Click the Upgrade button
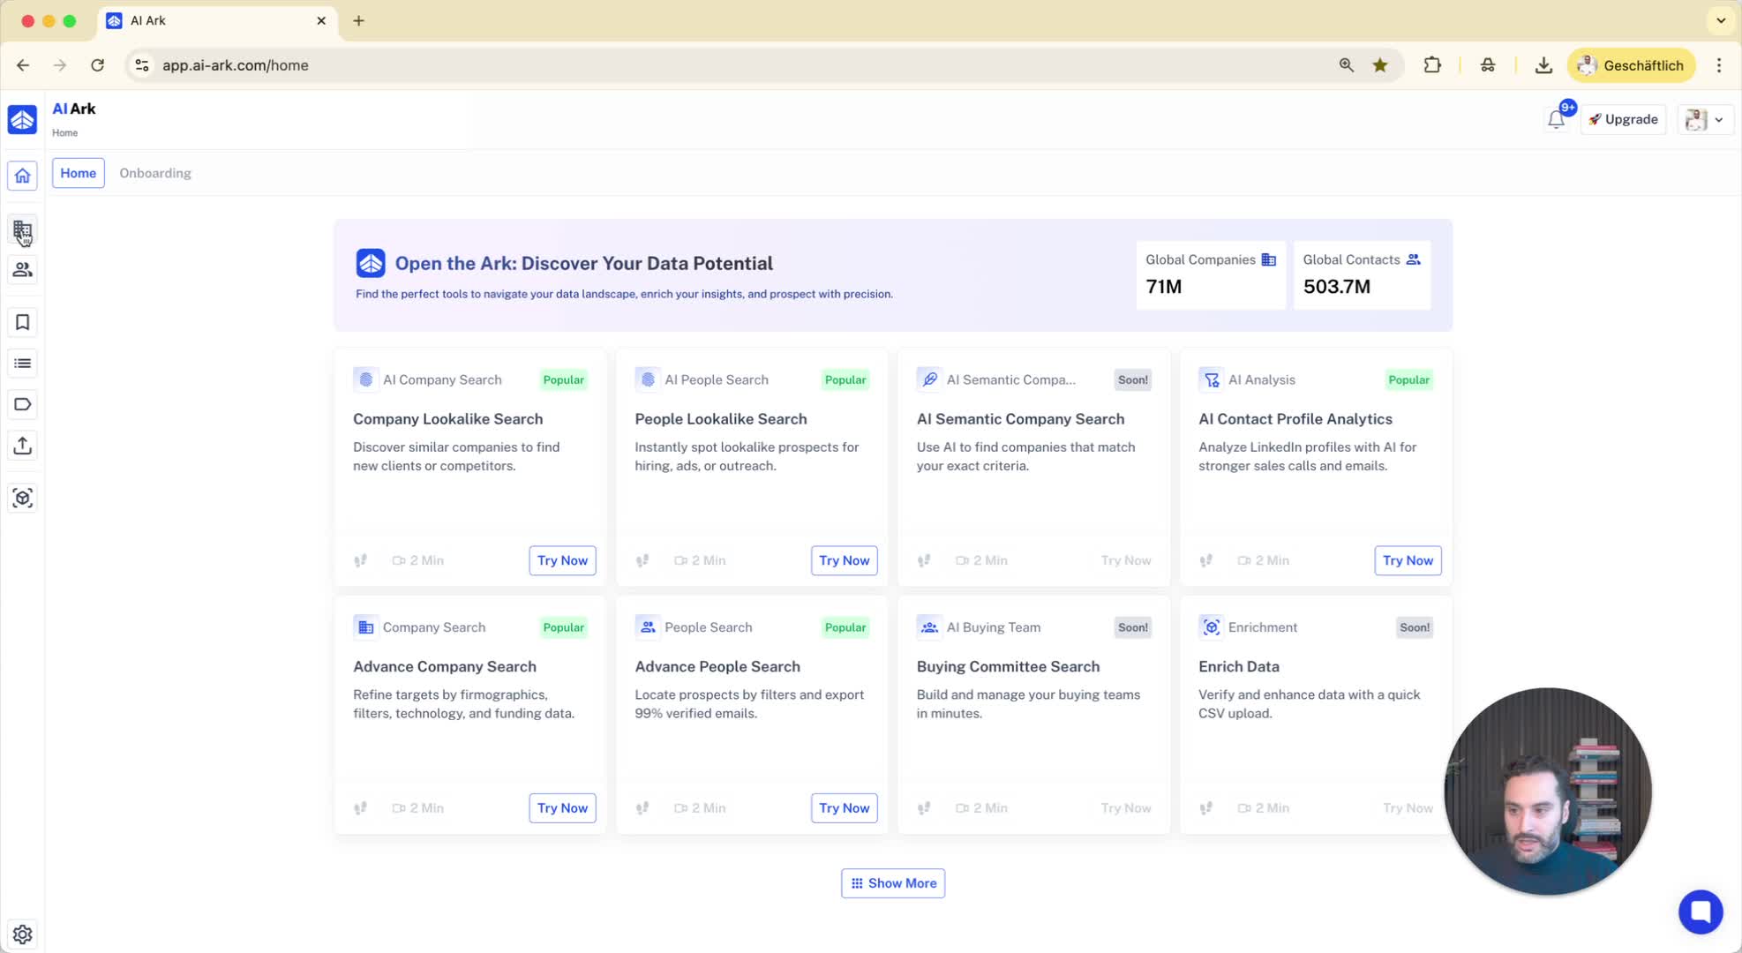The width and height of the screenshot is (1742, 953). coord(1622,120)
